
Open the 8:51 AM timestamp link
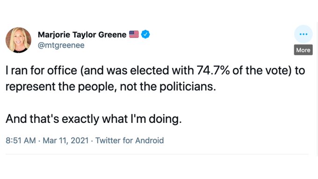tap(21, 141)
